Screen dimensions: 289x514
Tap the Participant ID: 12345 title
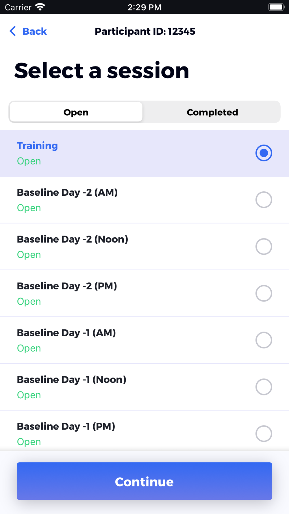(145, 31)
